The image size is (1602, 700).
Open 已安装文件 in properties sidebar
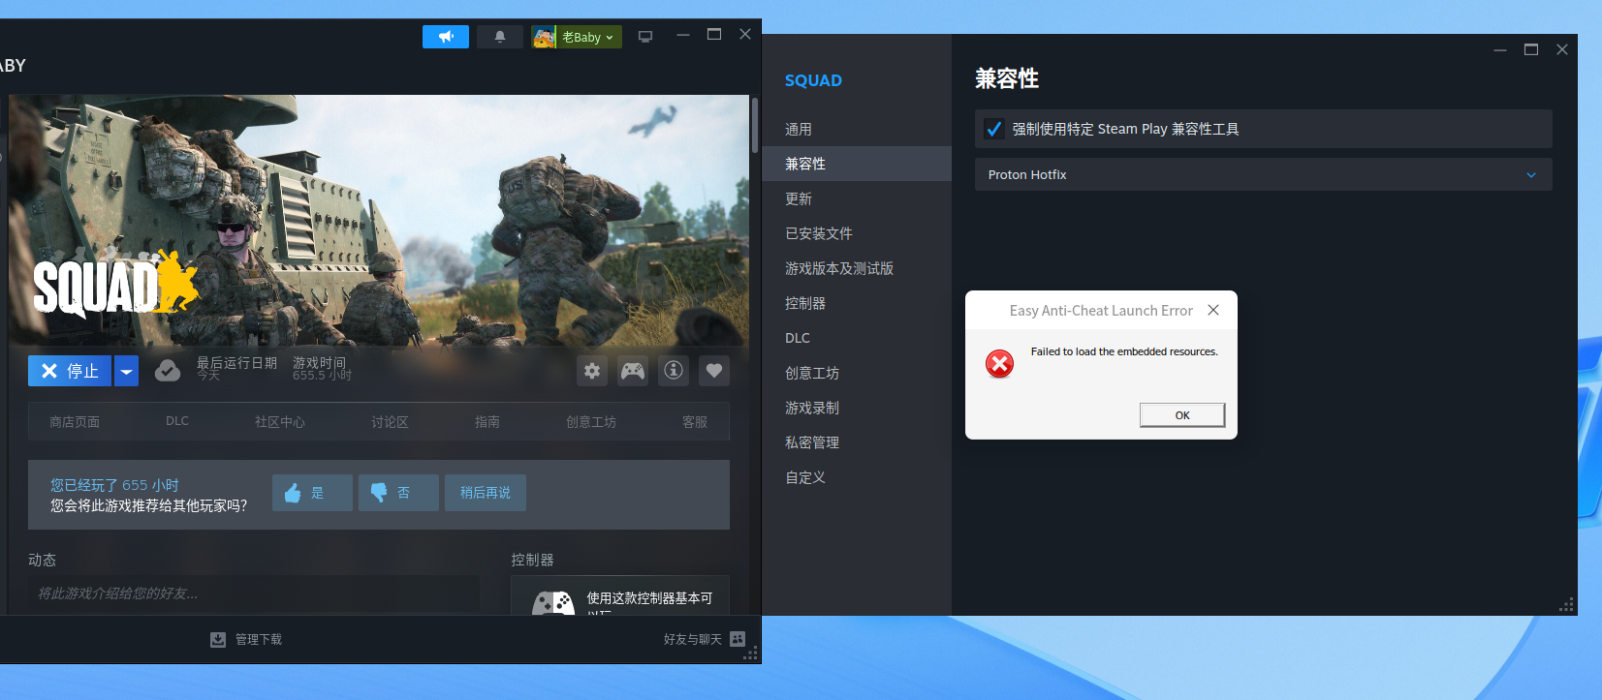pyautogui.click(x=857, y=233)
